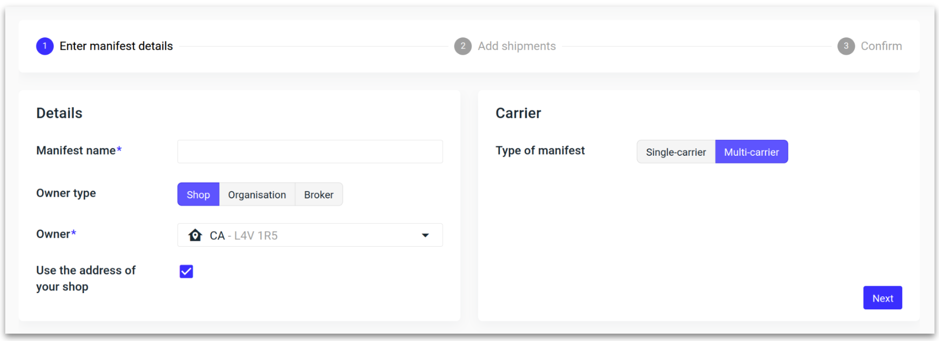Screen dimensions: 939x341
Task: Select Single-carrier manifest type
Action: point(676,152)
